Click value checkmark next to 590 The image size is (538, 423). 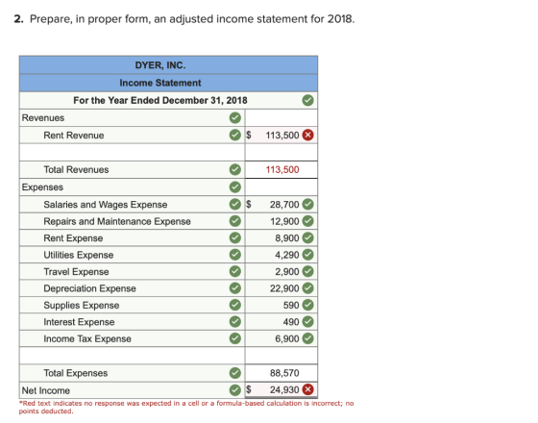(307, 305)
